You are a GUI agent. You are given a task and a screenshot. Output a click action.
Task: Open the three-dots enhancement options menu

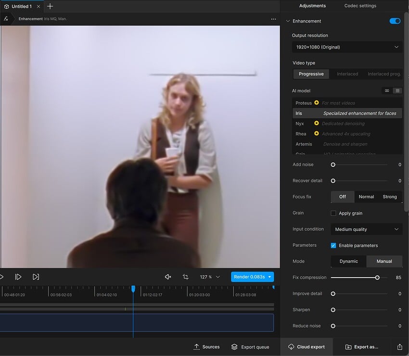click(273, 19)
